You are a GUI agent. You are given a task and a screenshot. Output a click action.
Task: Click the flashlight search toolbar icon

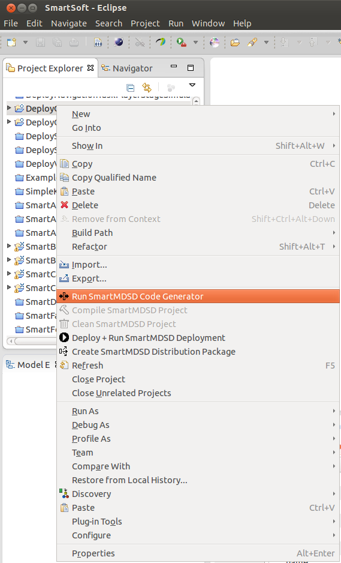pos(252,43)
